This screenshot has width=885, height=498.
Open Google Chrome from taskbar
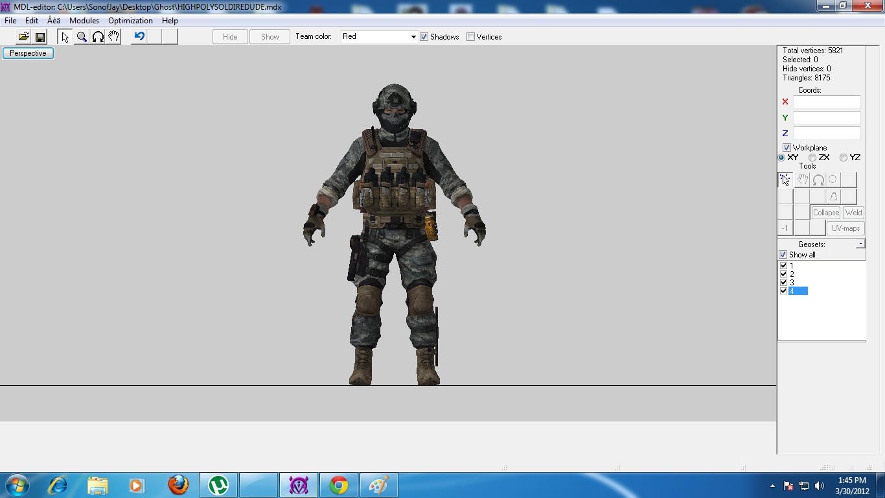tap(339, 485)
